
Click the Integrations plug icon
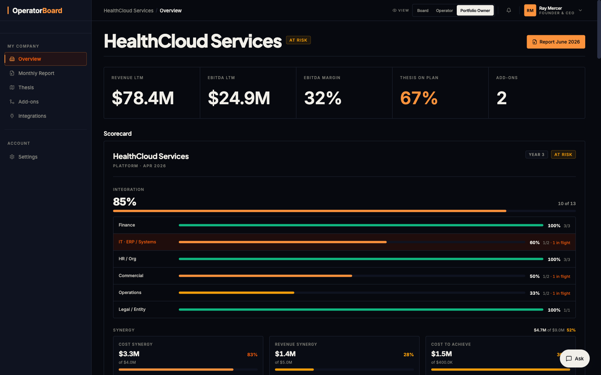[12, 116]
